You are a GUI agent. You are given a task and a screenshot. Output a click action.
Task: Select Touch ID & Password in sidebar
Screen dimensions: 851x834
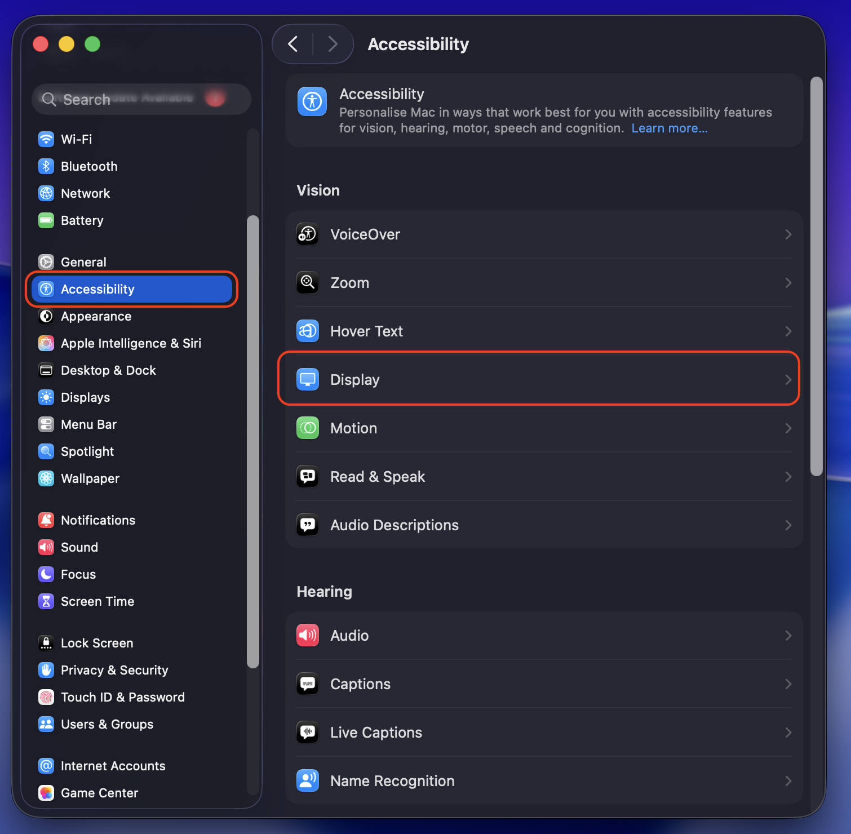pyautogui.click(x=132, y=697)
